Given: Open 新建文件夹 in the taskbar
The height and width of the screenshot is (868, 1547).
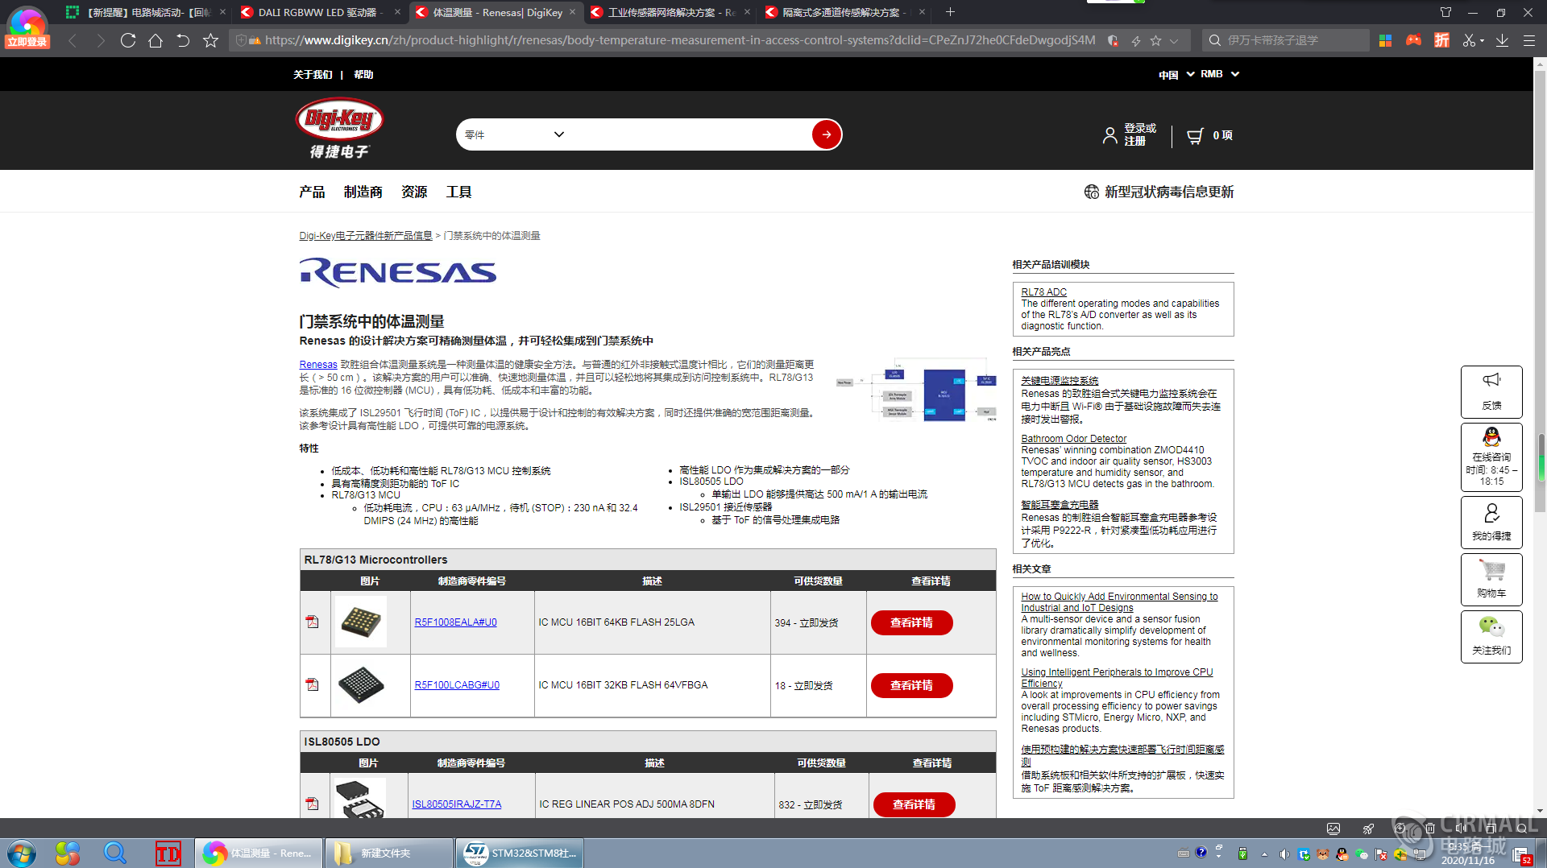Looking at the screenshot, I should [x=389, y=853].
